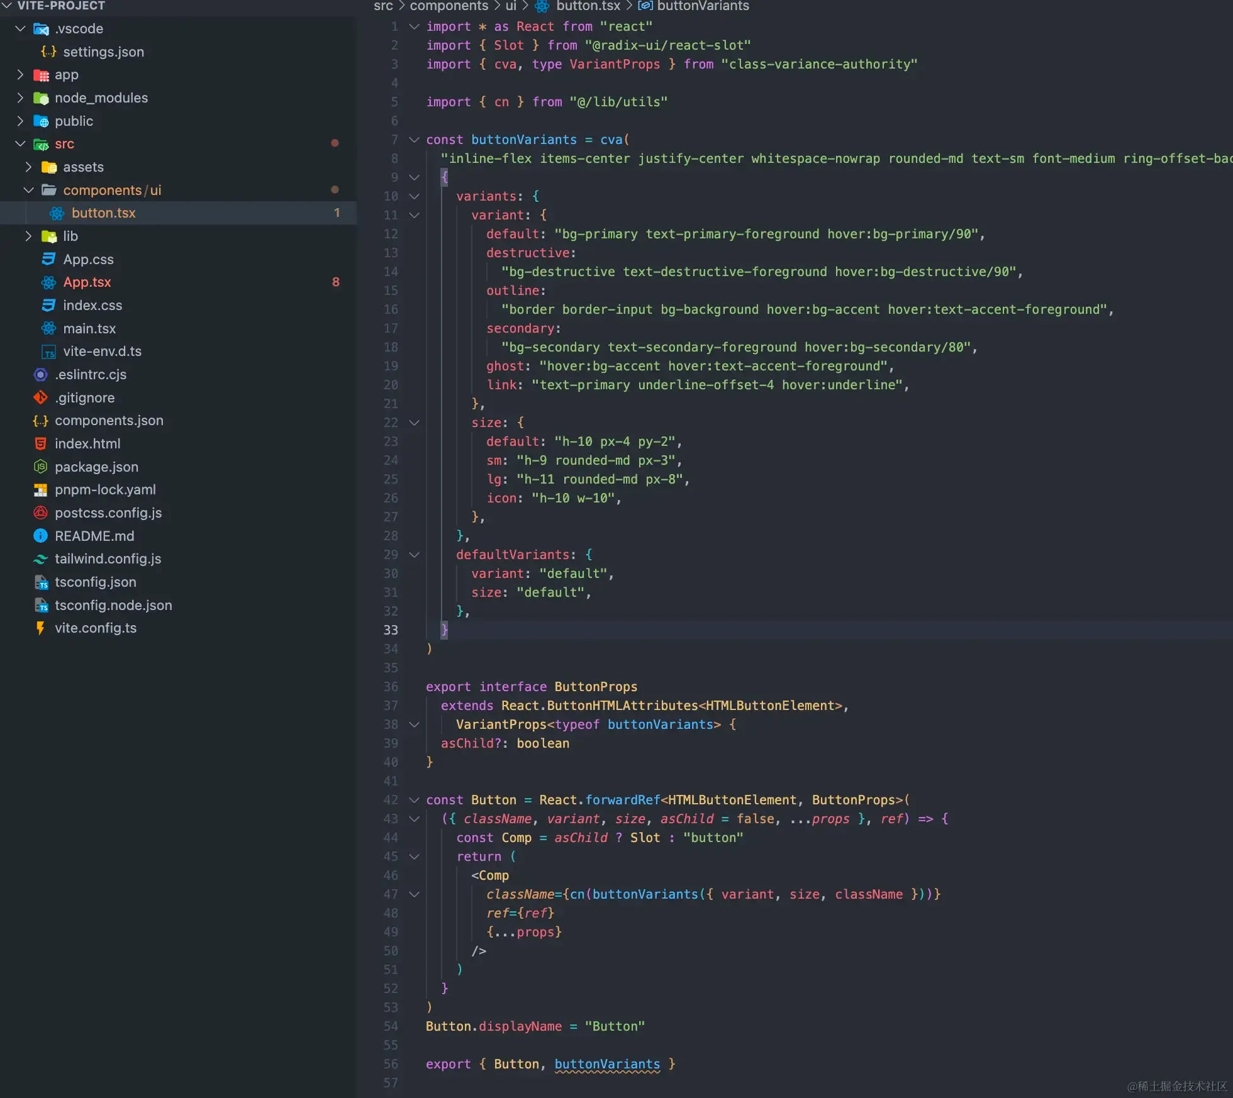Expand the node_modules folder chevron
Viewport: 1233px width, 1098px height.
(20, 97)
